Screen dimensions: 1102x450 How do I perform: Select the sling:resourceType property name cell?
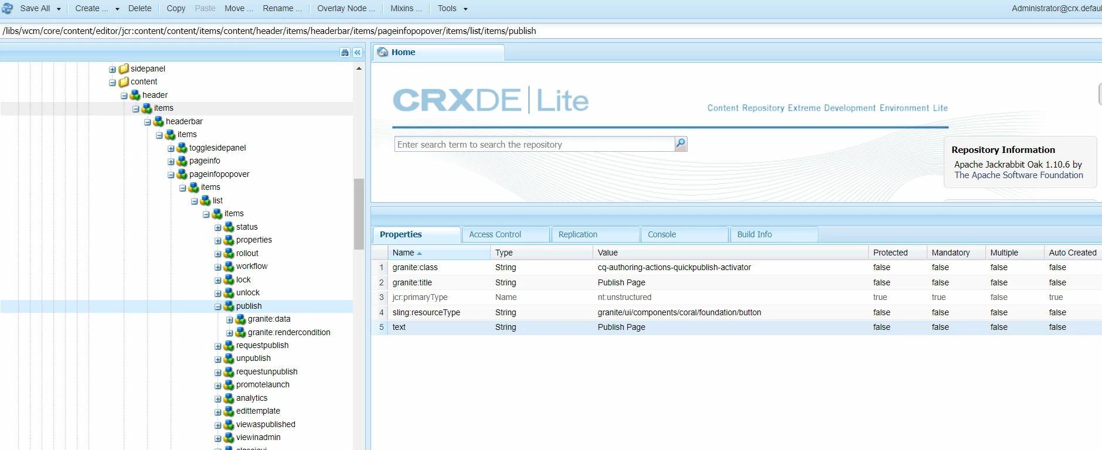pos(426,312)
